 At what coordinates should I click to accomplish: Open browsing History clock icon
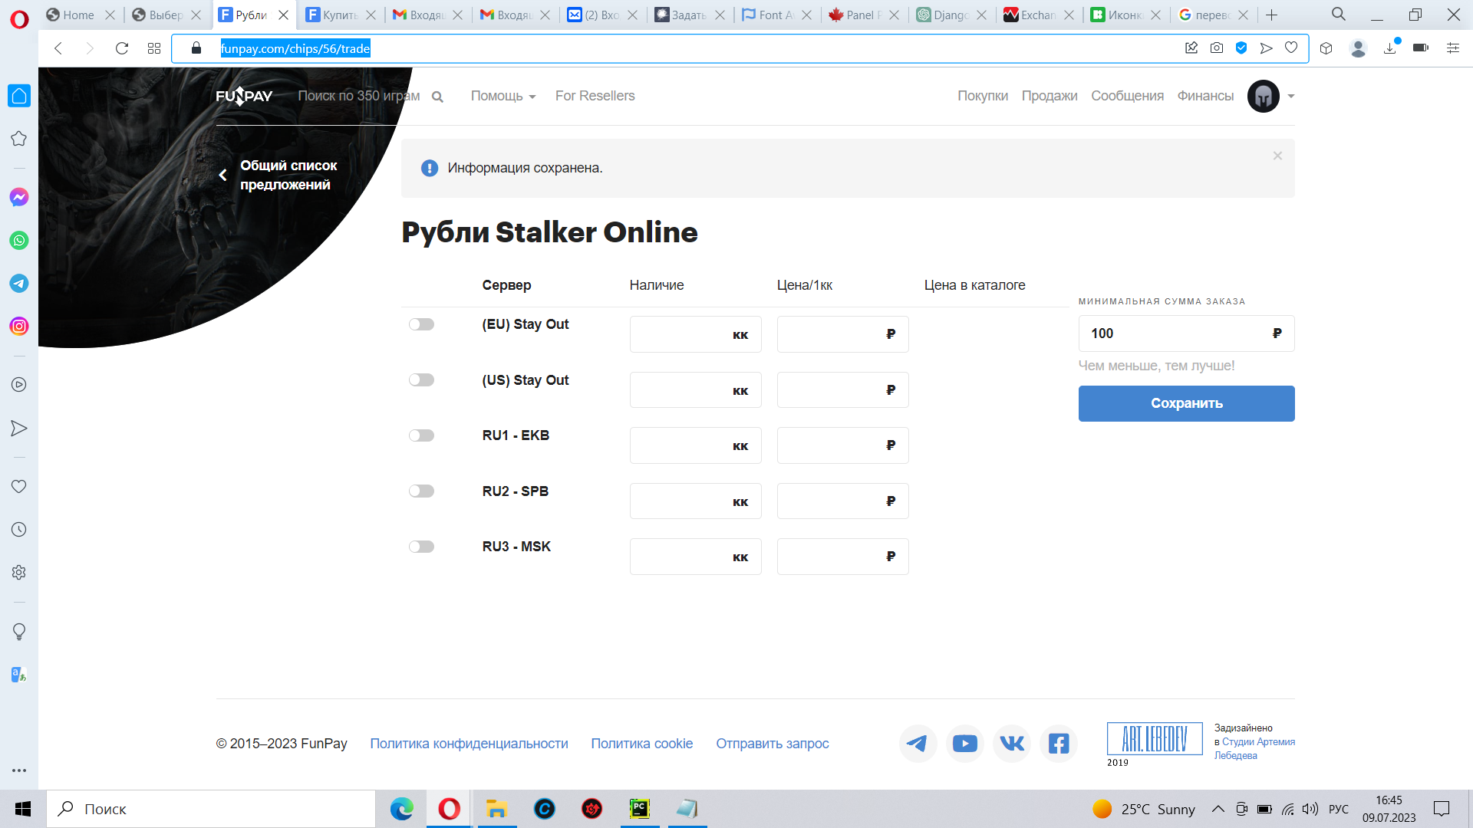point(19,529)
